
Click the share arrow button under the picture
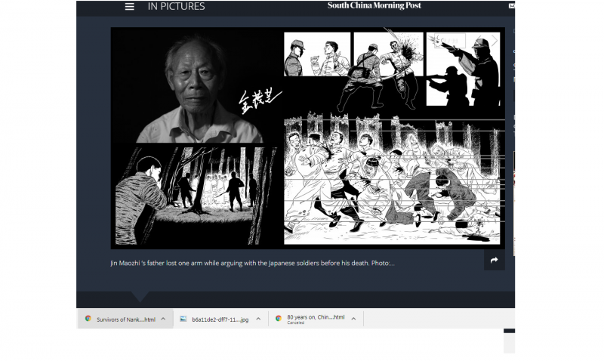[x=495, y=260]
